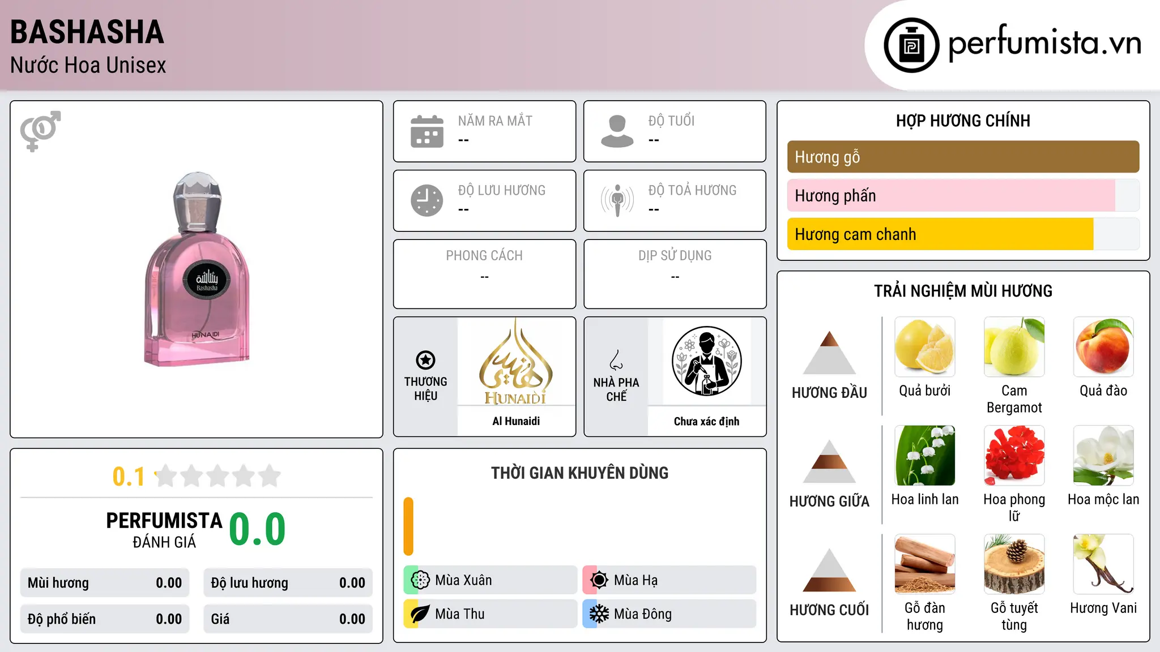Image resolution: width=1160 pixels, height=652 pixels.
Task: Click the Hương gỗ accord bar
Action: point(963,157)
